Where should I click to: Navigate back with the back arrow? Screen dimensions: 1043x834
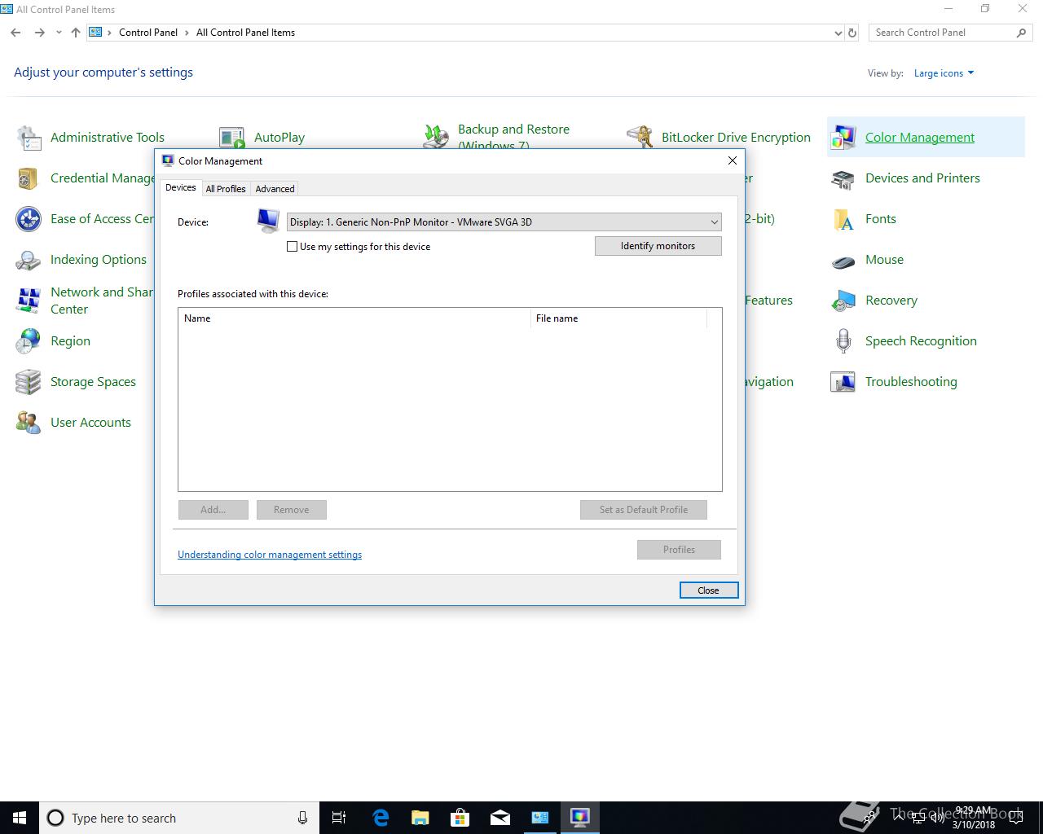[16, 33]
